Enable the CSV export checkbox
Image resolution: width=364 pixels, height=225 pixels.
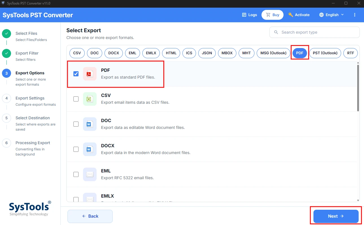coord(76,99)
